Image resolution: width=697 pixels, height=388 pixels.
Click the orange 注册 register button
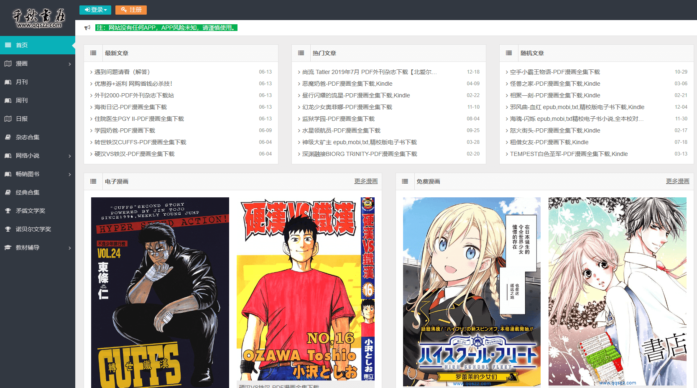coord(131,10)
